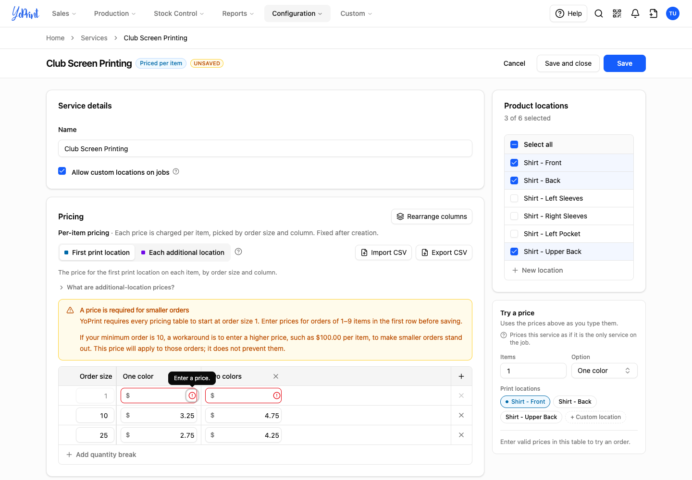Screen dimensions: 692x480
Task: Click the service Name input field
Action: (x=265, y=148)
